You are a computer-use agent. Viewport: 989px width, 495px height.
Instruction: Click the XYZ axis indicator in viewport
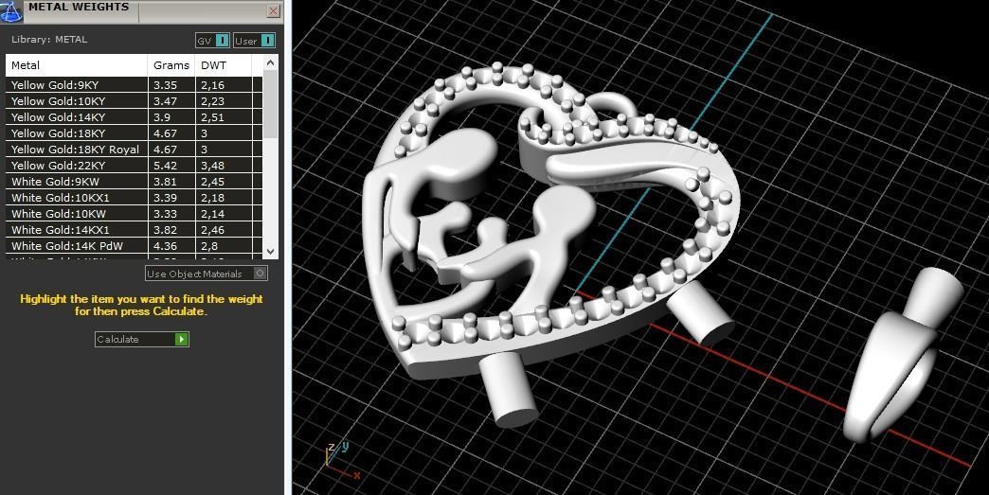(x=343, y=462)
